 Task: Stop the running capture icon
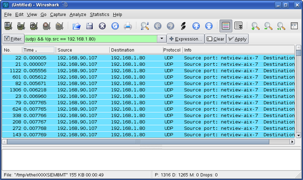coord(46,26)
